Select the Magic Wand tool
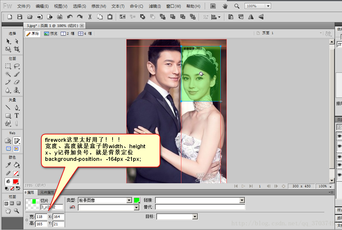342x230 pixels. (8, 74)
